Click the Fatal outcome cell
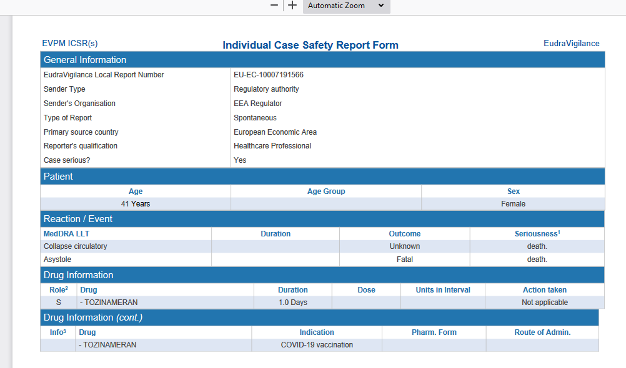626x368 pixels. [404, 259]
